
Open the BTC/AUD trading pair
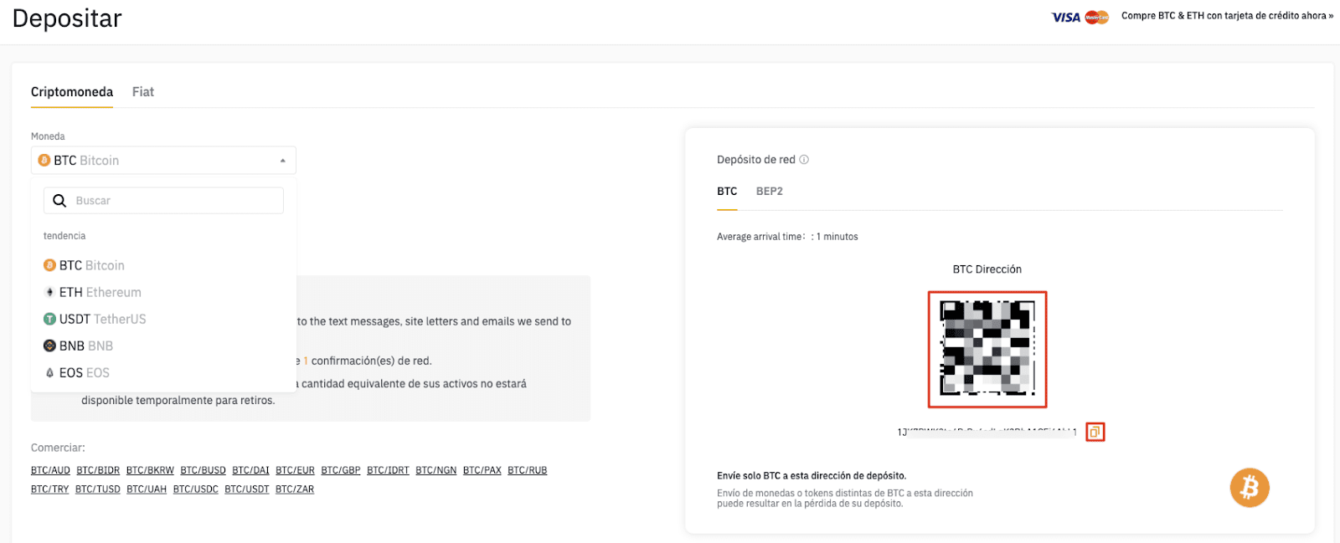[x=50, y=470]
